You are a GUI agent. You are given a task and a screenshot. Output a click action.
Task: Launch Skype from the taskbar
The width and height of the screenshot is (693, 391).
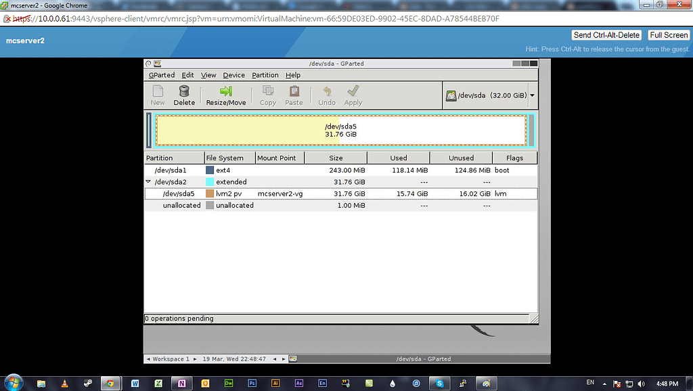point(440,383)
